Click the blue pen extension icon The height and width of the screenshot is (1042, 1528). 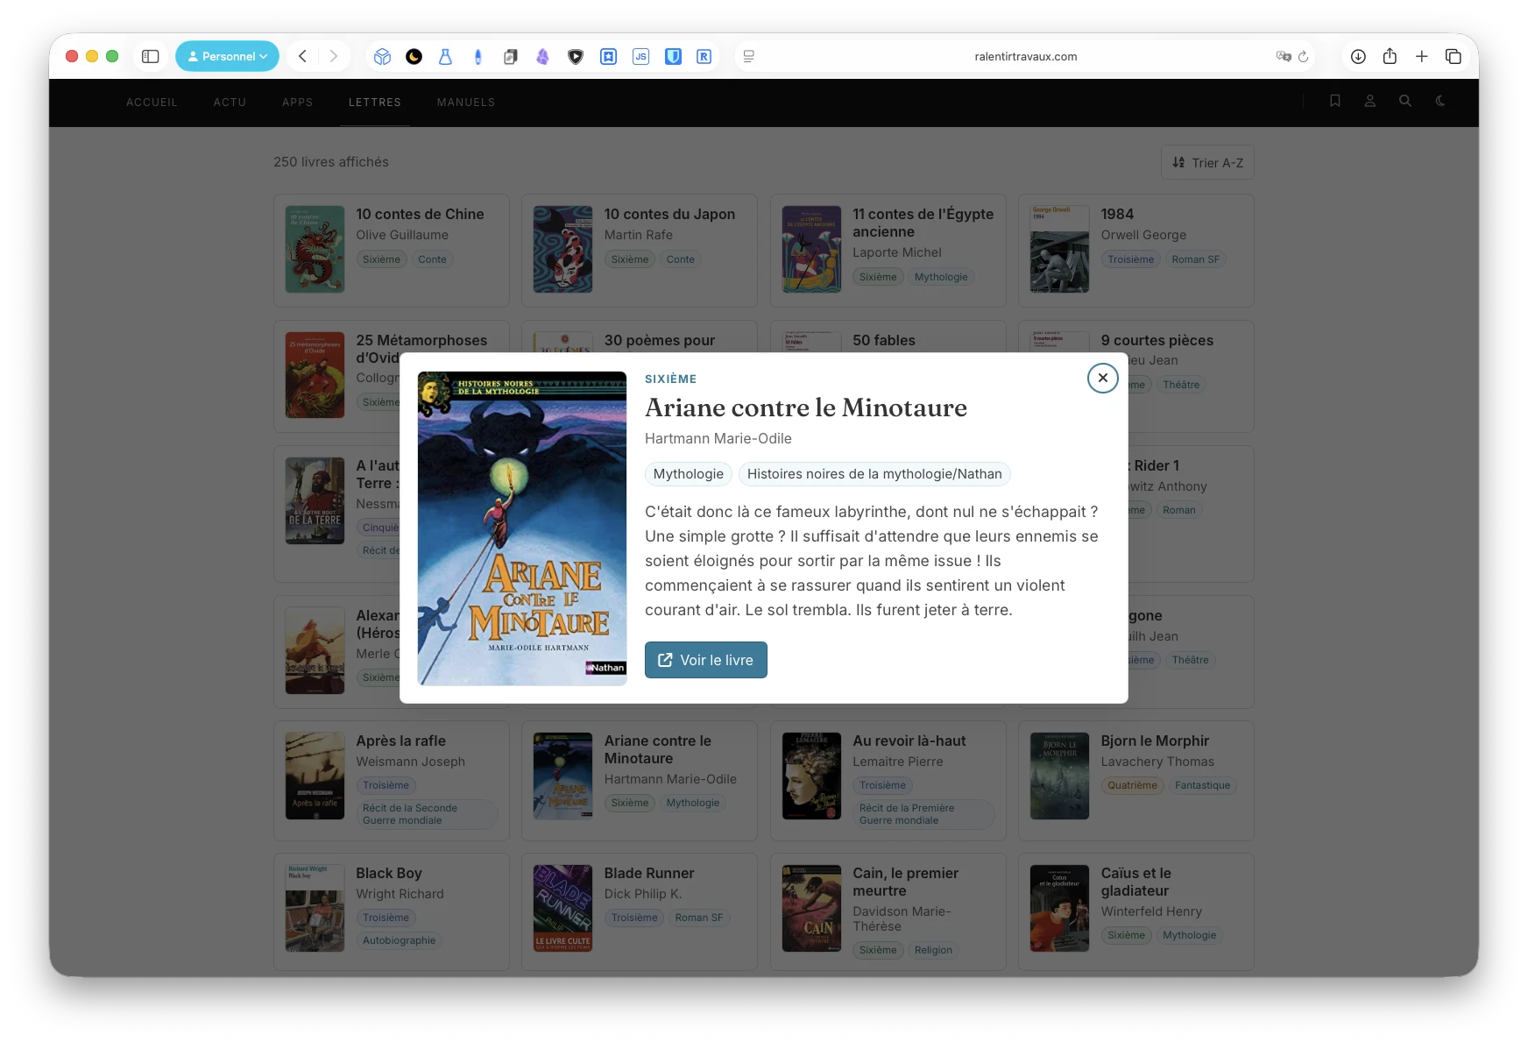(477, 56)
